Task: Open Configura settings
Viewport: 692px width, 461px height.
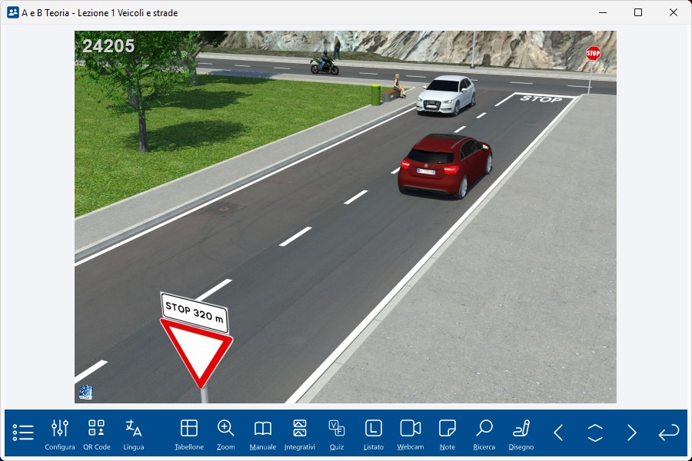Action: tap(60, 433)
